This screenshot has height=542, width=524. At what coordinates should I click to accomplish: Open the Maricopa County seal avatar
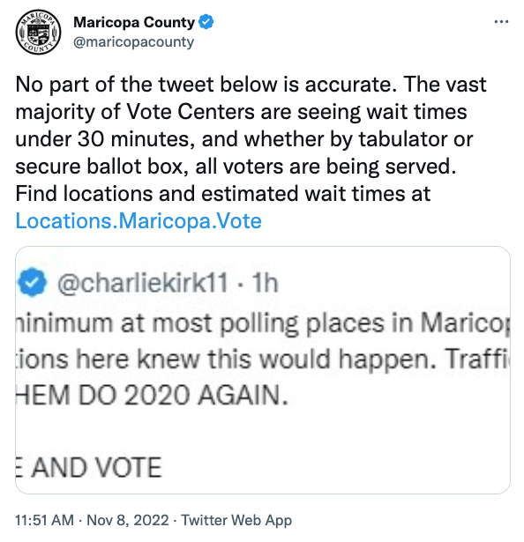(38, 32)
